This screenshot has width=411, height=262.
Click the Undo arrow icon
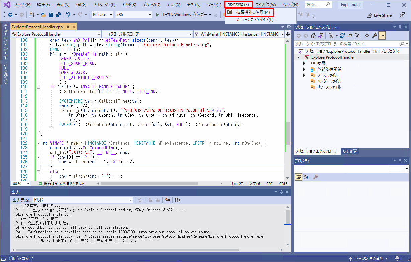point(68,15)
